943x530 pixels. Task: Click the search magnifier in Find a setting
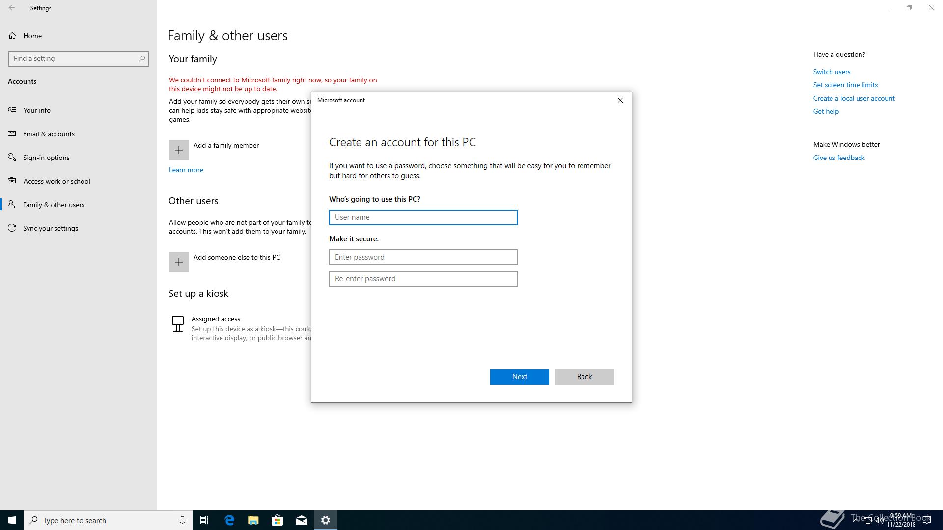point(141,58)
